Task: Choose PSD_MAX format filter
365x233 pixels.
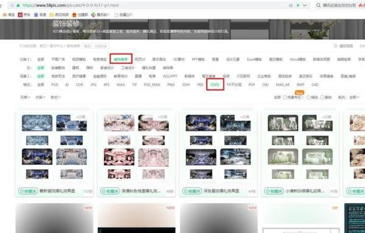Action: pyautogui.click(x=152, y=85)
